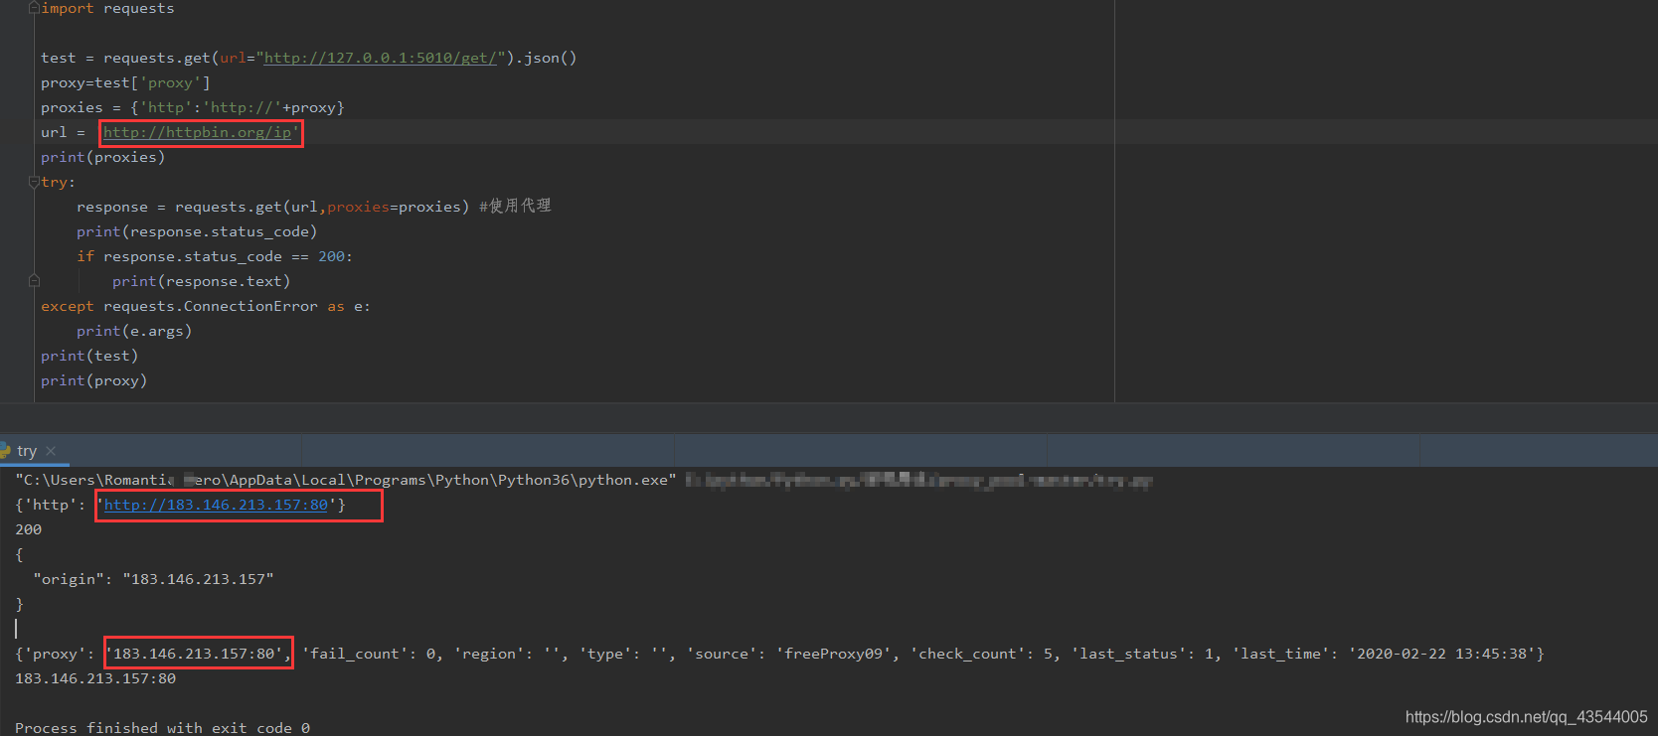Click the 200 status output line
This screenshot has width=1658, height=736.
pos(29,529)
